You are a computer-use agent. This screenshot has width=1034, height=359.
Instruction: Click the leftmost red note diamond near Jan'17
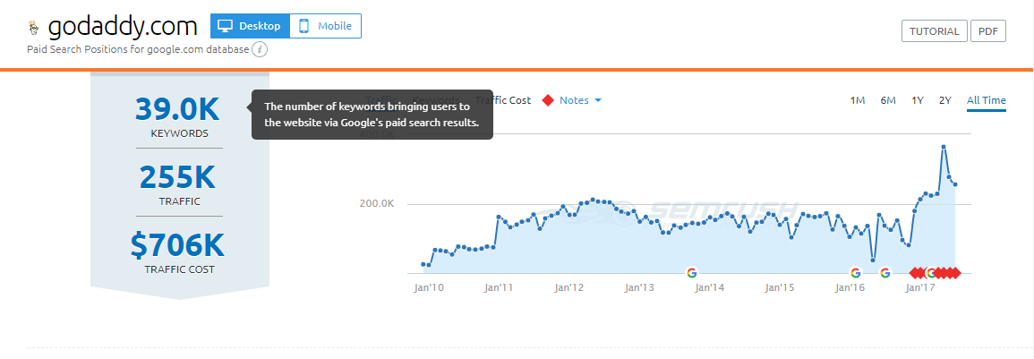point(913,272)
